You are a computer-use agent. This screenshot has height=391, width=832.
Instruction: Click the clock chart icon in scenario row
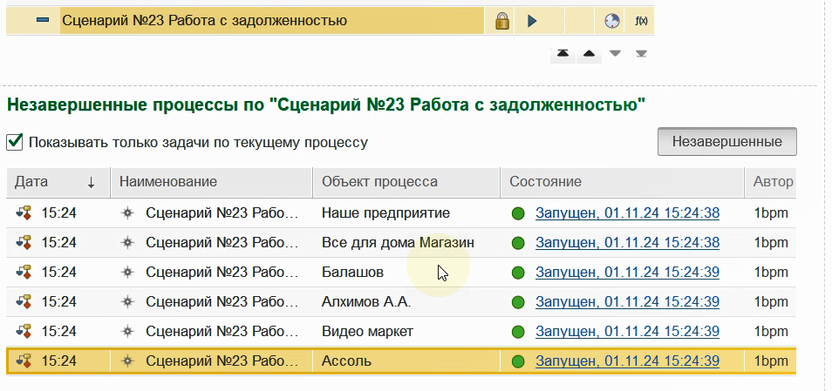coord(612,21)
